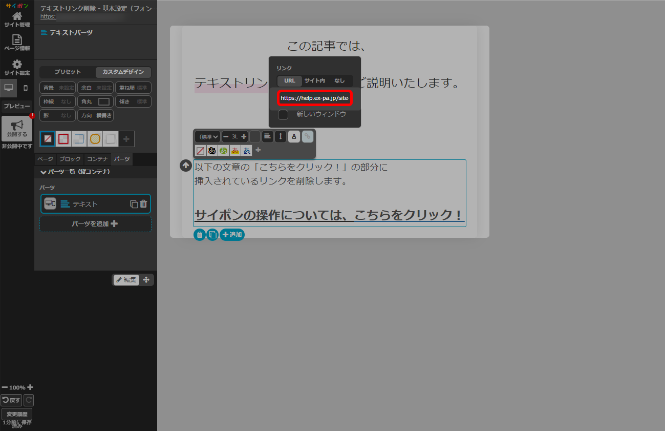Open サイト管理 home icon
The width and height of the screenshot is (665, 431).
coord(17,19)
